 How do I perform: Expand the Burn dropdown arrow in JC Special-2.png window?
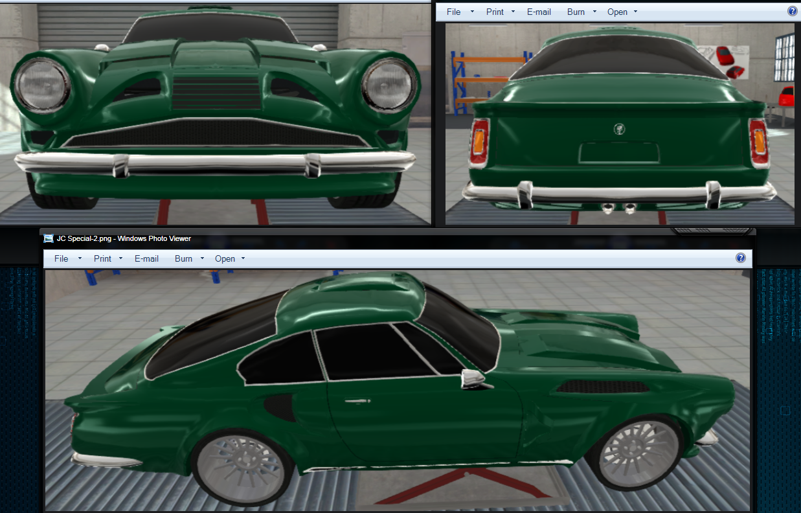(202, 258)
